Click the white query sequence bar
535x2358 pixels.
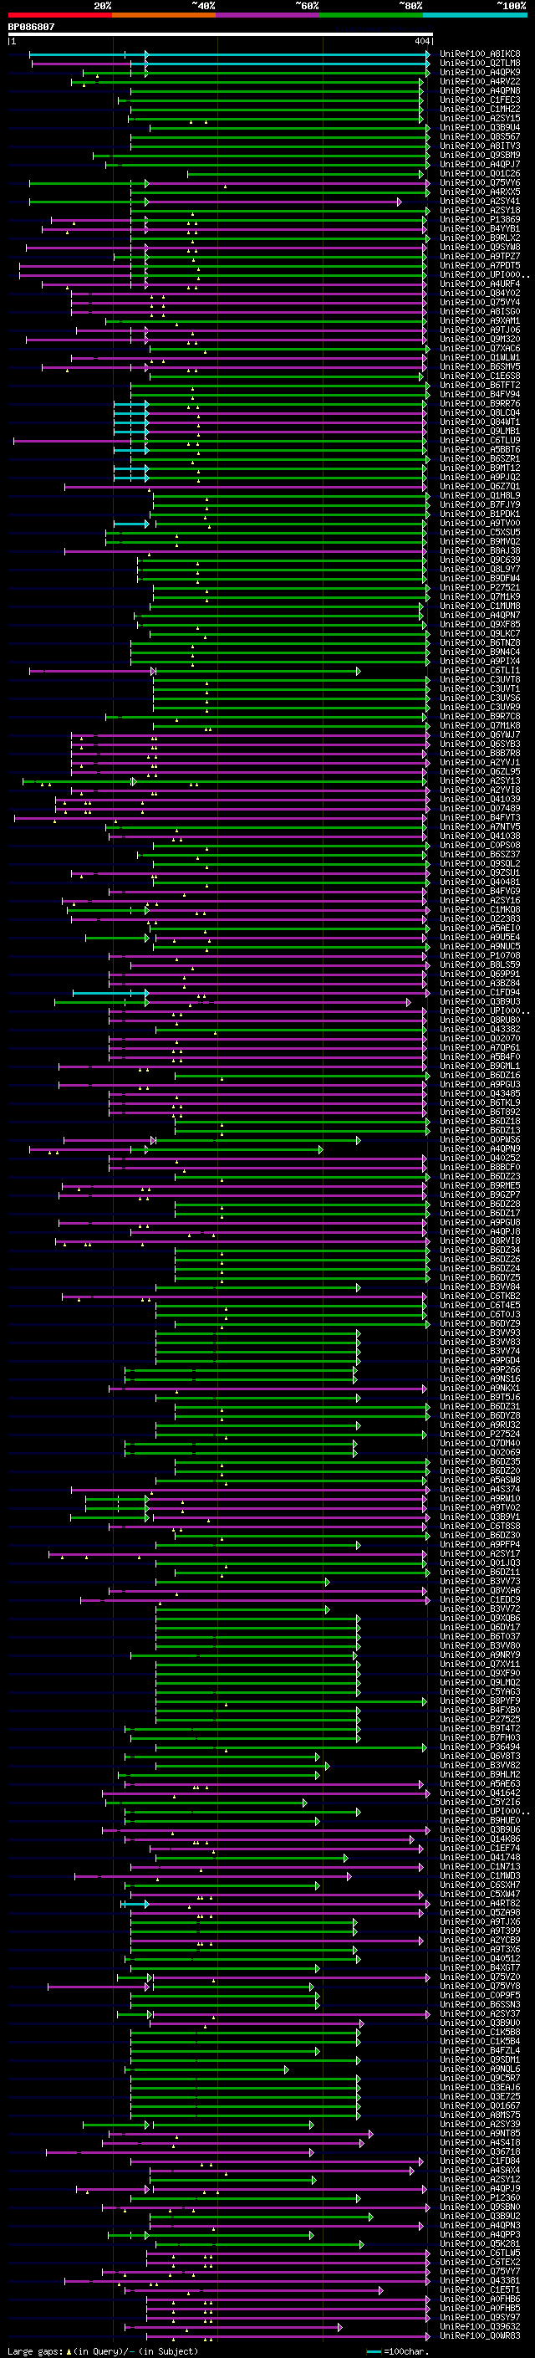pos(221,35)
